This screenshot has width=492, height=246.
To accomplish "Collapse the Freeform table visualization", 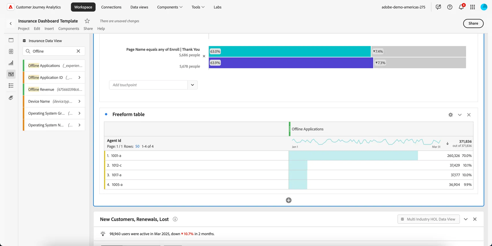I will click(460, 115).
